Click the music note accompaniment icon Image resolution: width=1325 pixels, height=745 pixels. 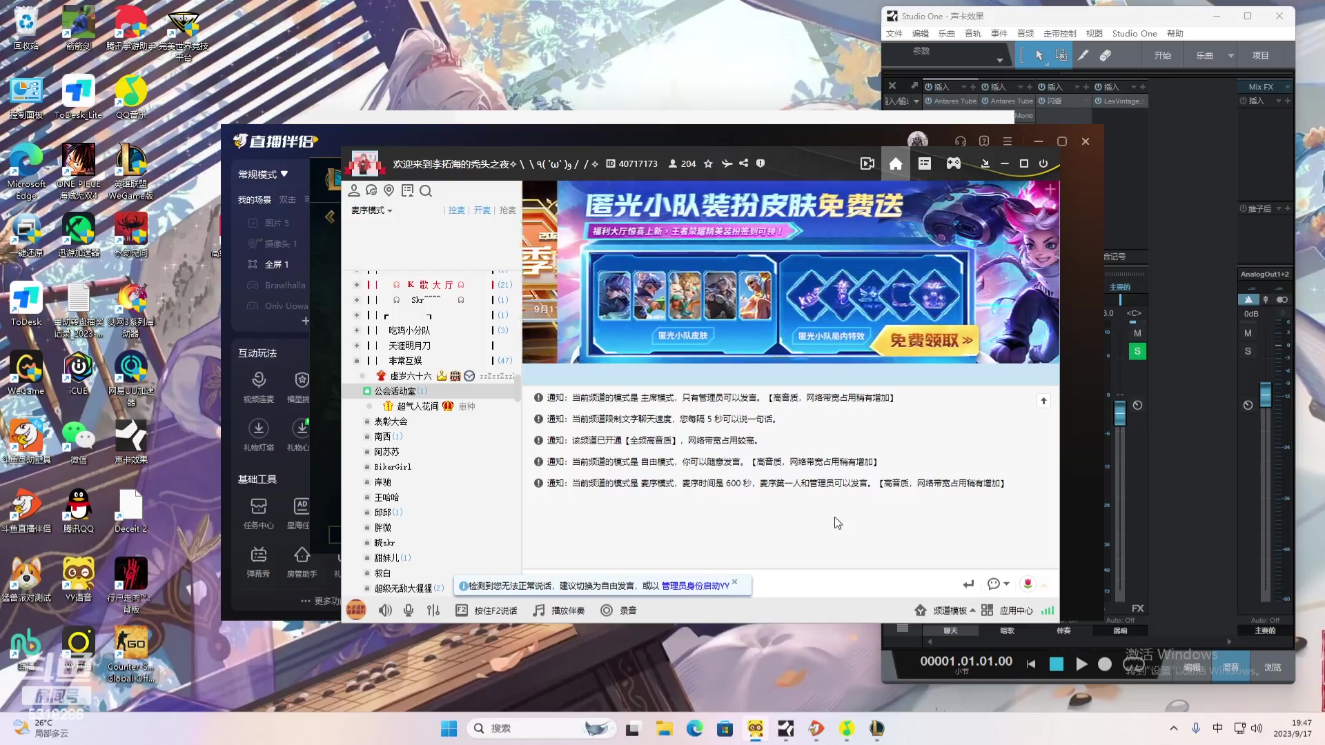coord(539,610)
